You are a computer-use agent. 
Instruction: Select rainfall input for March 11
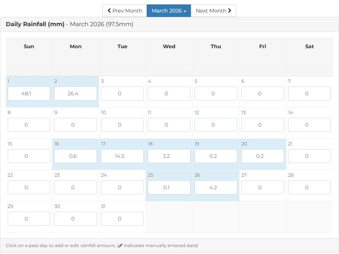click(169, 125)
